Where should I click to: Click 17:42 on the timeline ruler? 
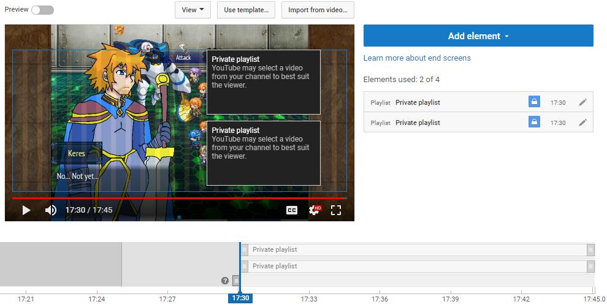click(x=521, y=299)
